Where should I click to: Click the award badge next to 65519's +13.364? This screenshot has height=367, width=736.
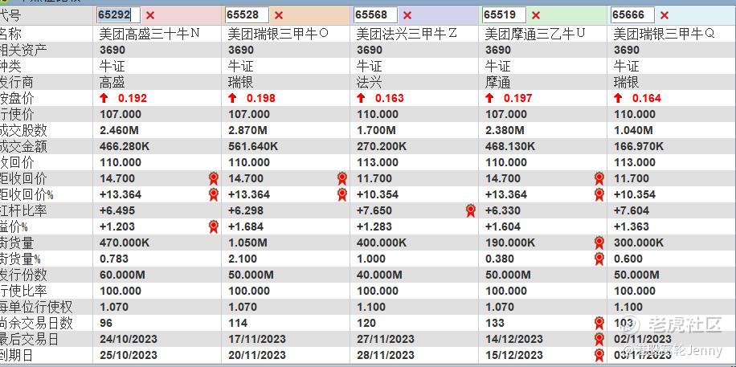coord(599,194)
